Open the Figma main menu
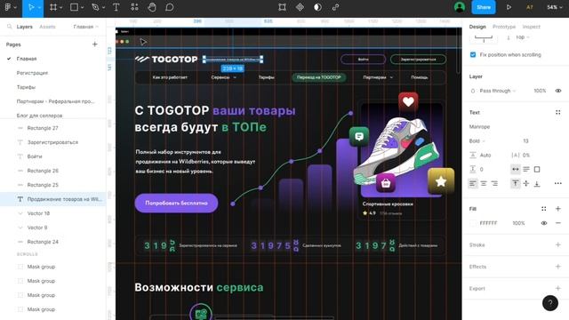569x320 pixels. coord(8,7)
